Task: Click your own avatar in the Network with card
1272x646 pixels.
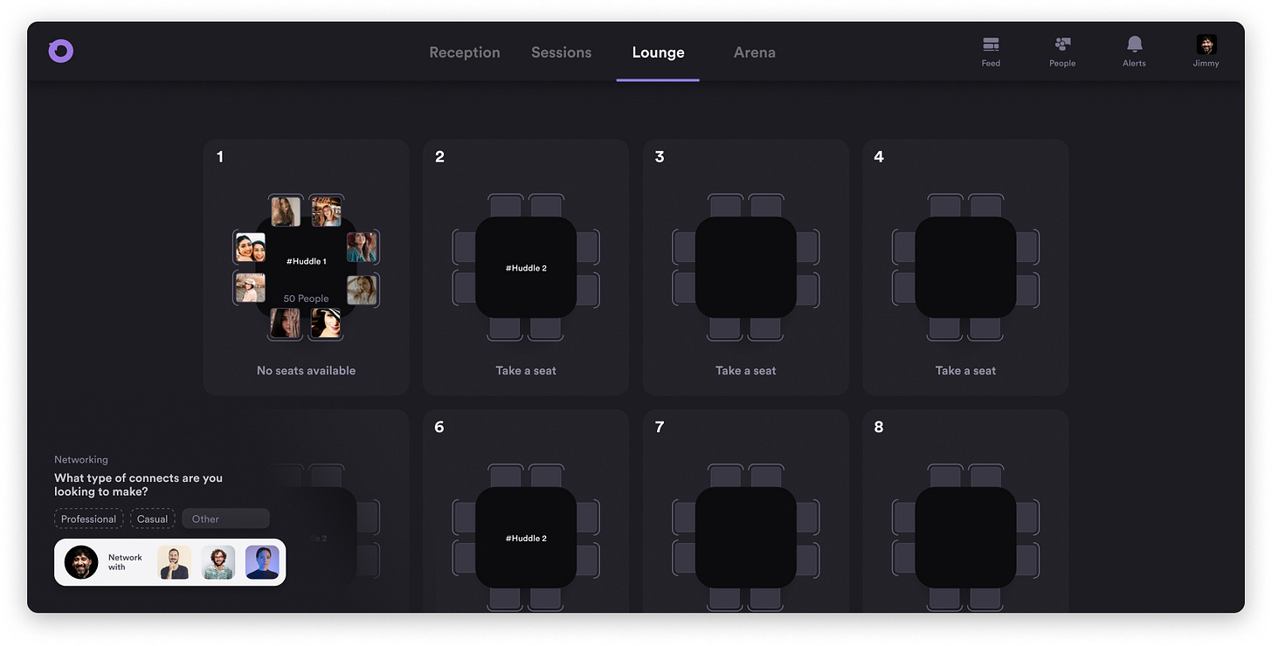Action: (x=81, y=562)
